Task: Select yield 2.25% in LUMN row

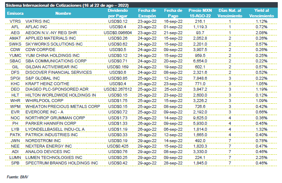Action: tap(261, 158)
